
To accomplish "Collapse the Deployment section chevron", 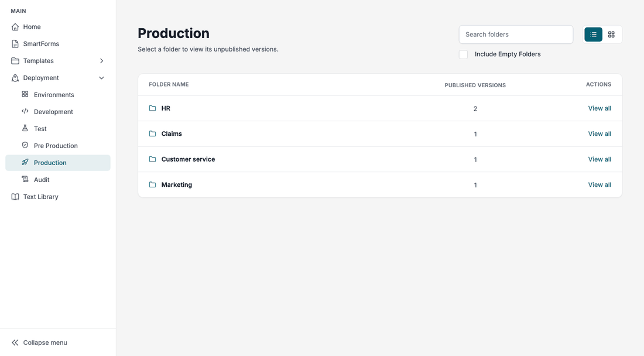I will pos(101,78).
